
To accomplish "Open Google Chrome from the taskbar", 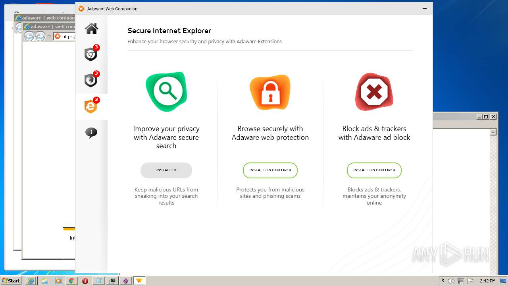I will 71,281.
